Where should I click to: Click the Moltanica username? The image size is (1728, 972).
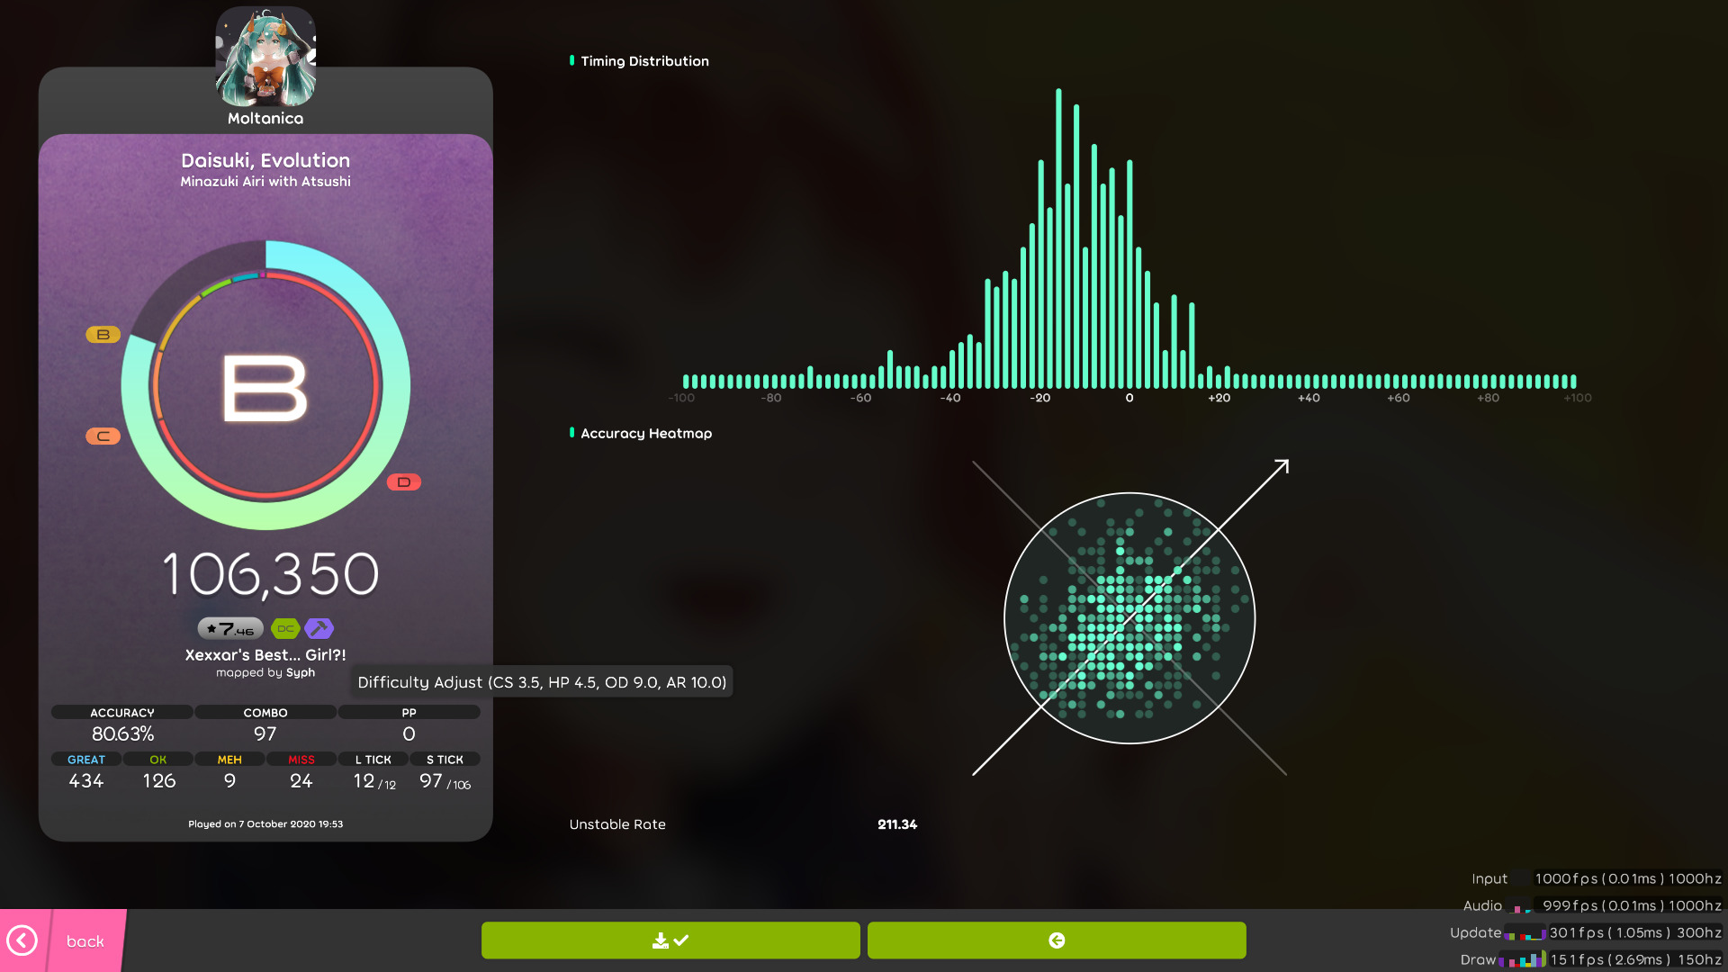[265, 118]
